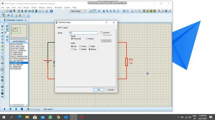Click the Cut scissors icon
Viewport: 215px width, 120px height.
click(132, 11)
